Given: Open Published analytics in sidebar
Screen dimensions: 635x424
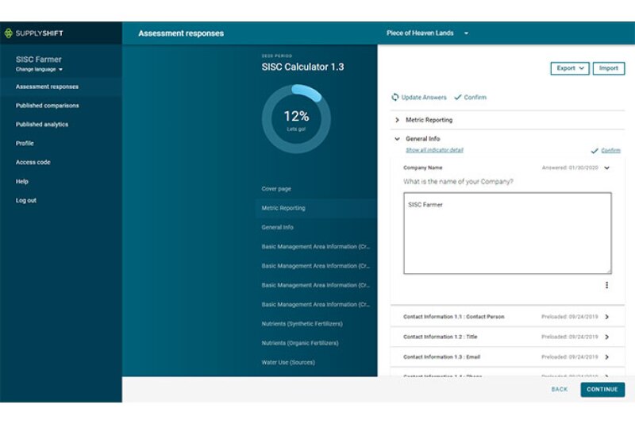Looking at the screenshot, I should 42,125.
